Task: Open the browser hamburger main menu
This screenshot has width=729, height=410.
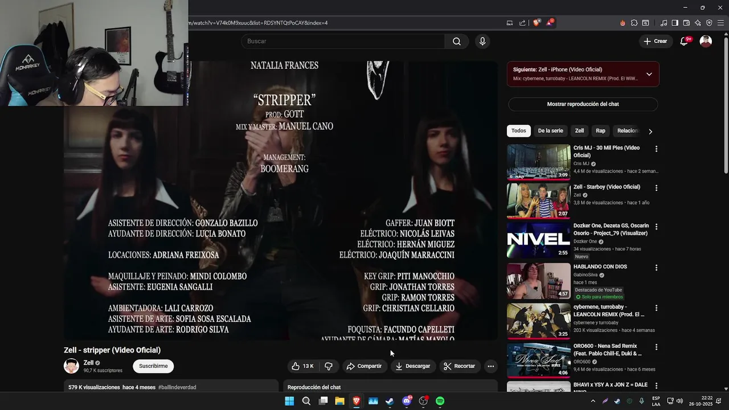Action: 720,23
